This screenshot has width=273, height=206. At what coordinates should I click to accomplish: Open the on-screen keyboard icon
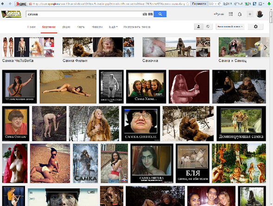click(151, 14)
